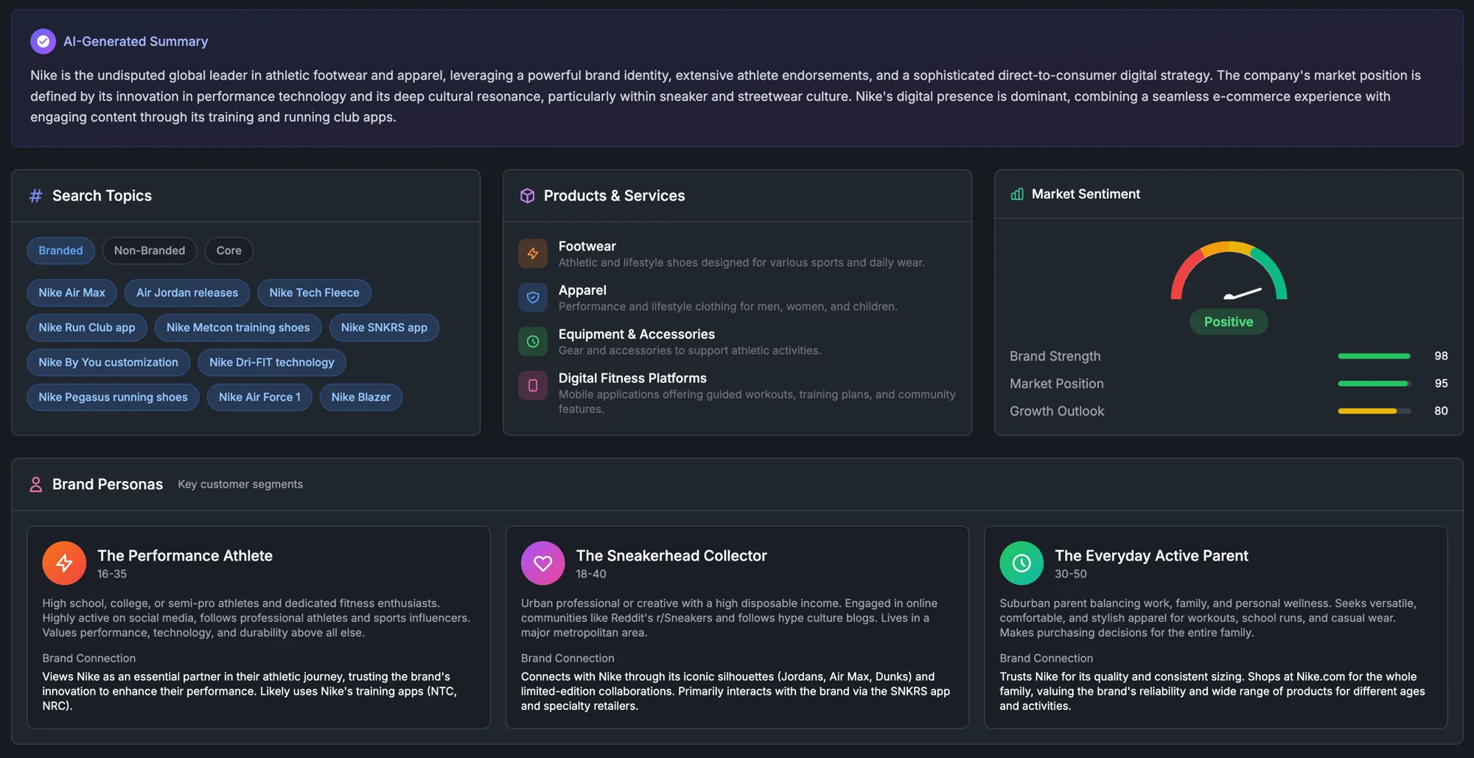Click the Growth Outlook label
The width and height of the screenshot is (1474, 758).
1057,412
